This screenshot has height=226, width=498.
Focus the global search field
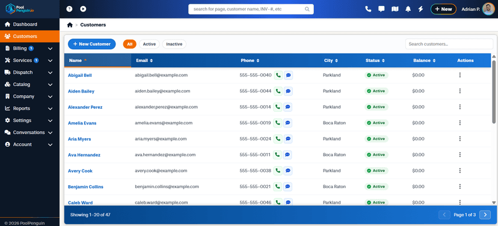[x=251, y=9]
